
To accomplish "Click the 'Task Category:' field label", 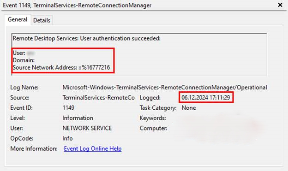I will click(158, 108).
